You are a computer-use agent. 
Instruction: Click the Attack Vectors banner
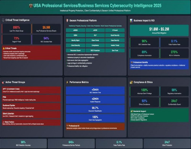pyautogui.click(x=31, y=123)
